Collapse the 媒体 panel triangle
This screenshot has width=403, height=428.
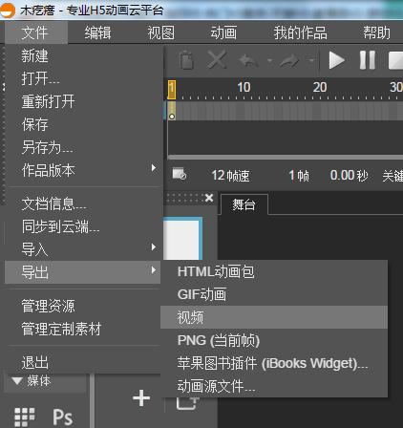coord(17,380)
